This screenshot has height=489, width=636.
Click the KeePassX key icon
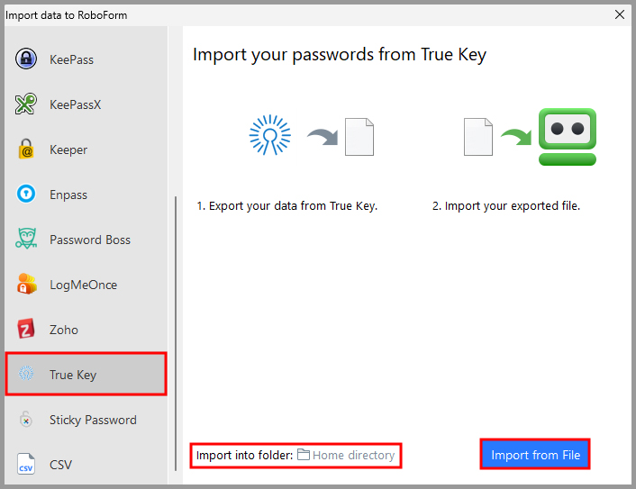pos(26,104)
